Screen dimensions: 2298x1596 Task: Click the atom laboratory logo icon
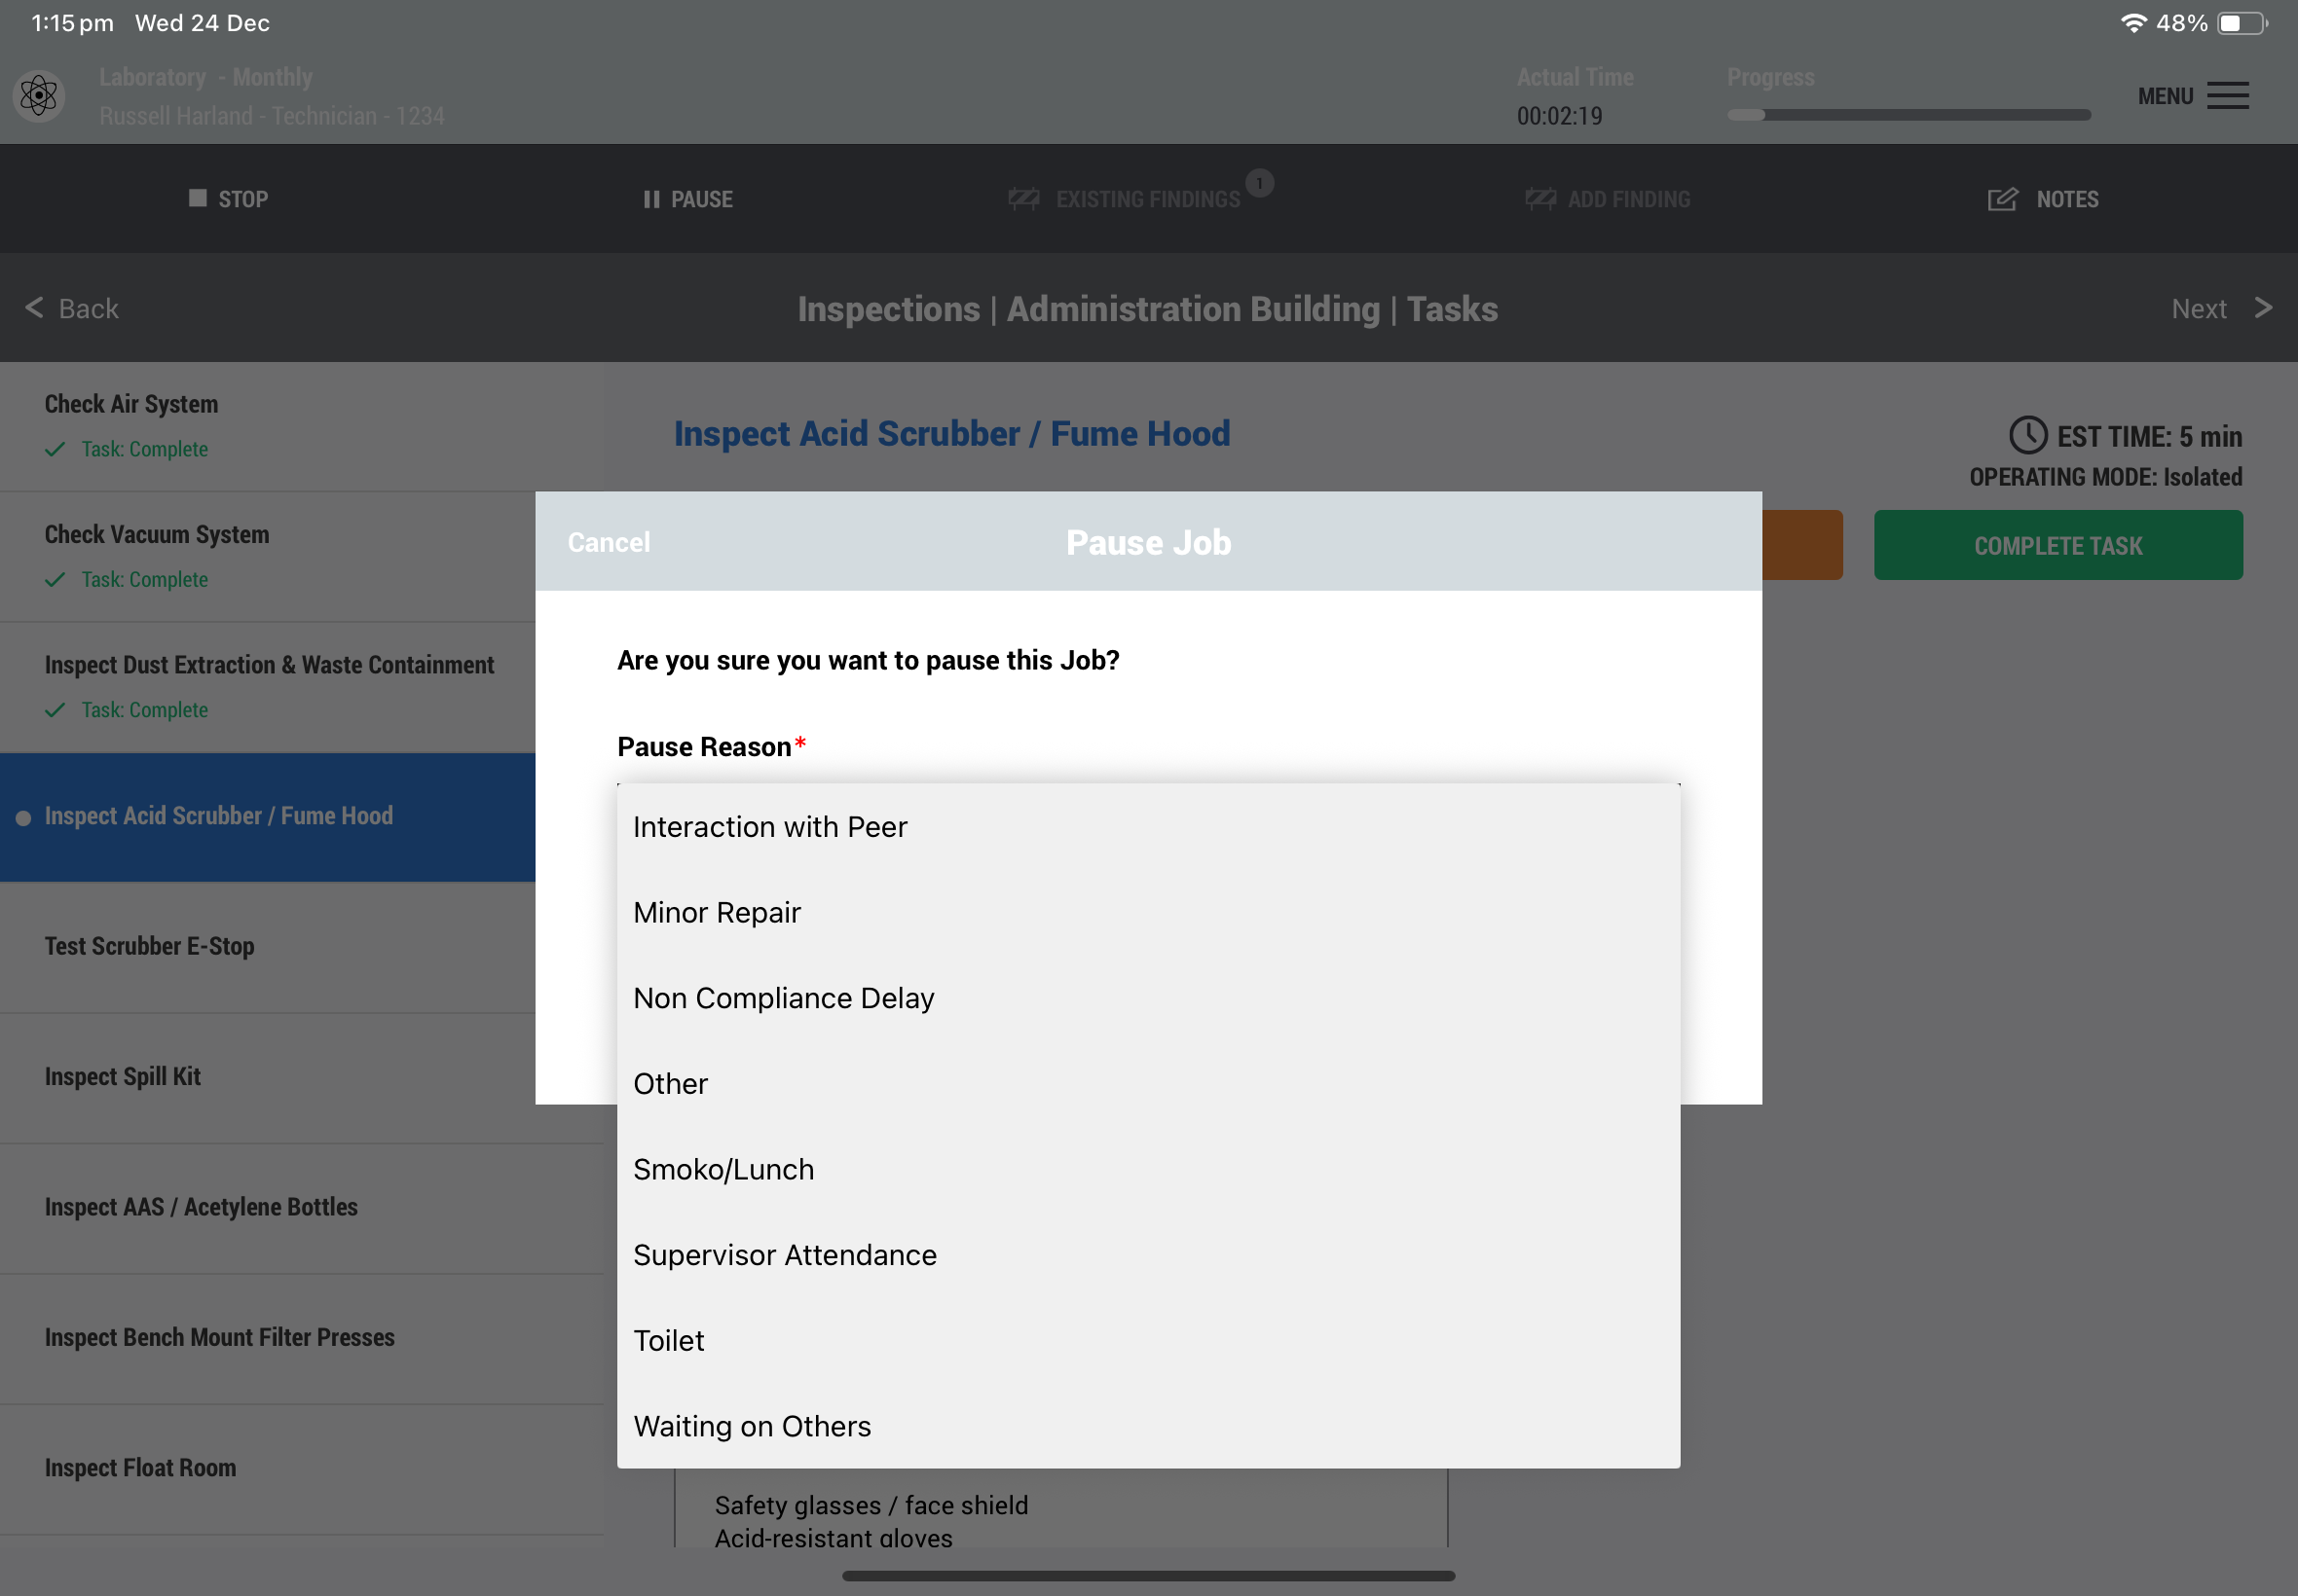pyautogui.click(x=39, y=96)
